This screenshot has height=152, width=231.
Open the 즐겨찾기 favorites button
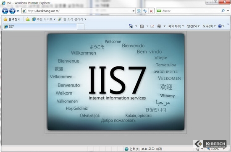pyautogui.click(x=12, y=19)
